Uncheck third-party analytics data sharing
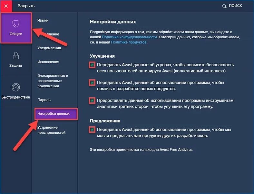Screen dimensions: 254x194 click(92, 101)
